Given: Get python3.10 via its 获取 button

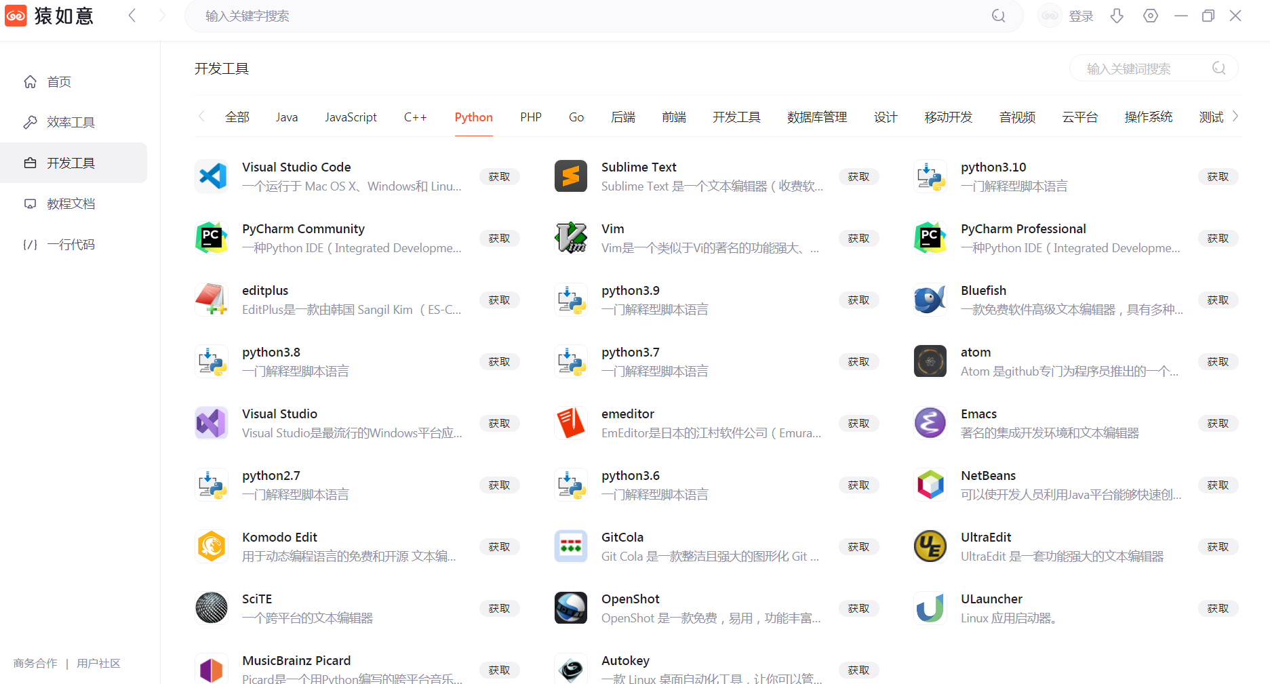Looking at the screenshot, I should pos(1218,177).
